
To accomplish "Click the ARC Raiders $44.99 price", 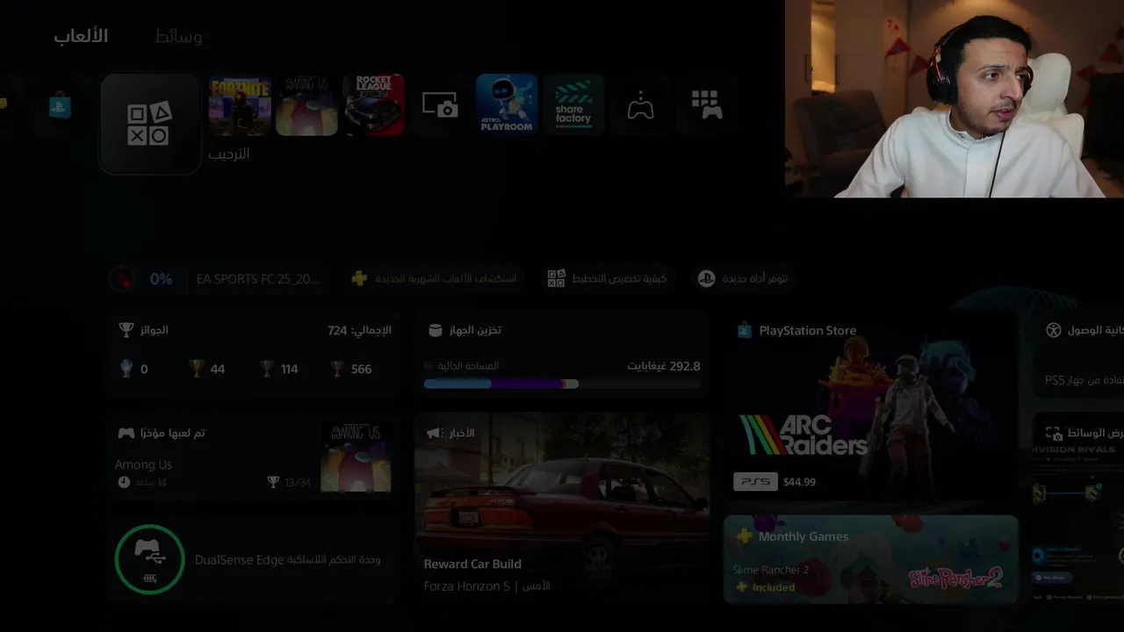I will pos(799,482).
